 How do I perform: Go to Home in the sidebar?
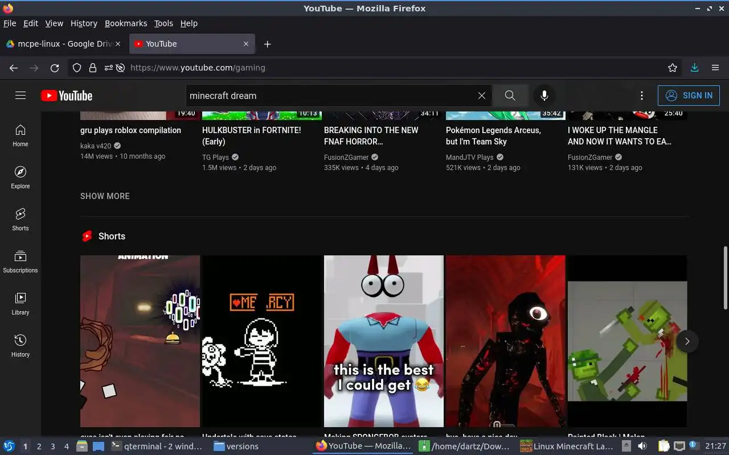point(21,135)
